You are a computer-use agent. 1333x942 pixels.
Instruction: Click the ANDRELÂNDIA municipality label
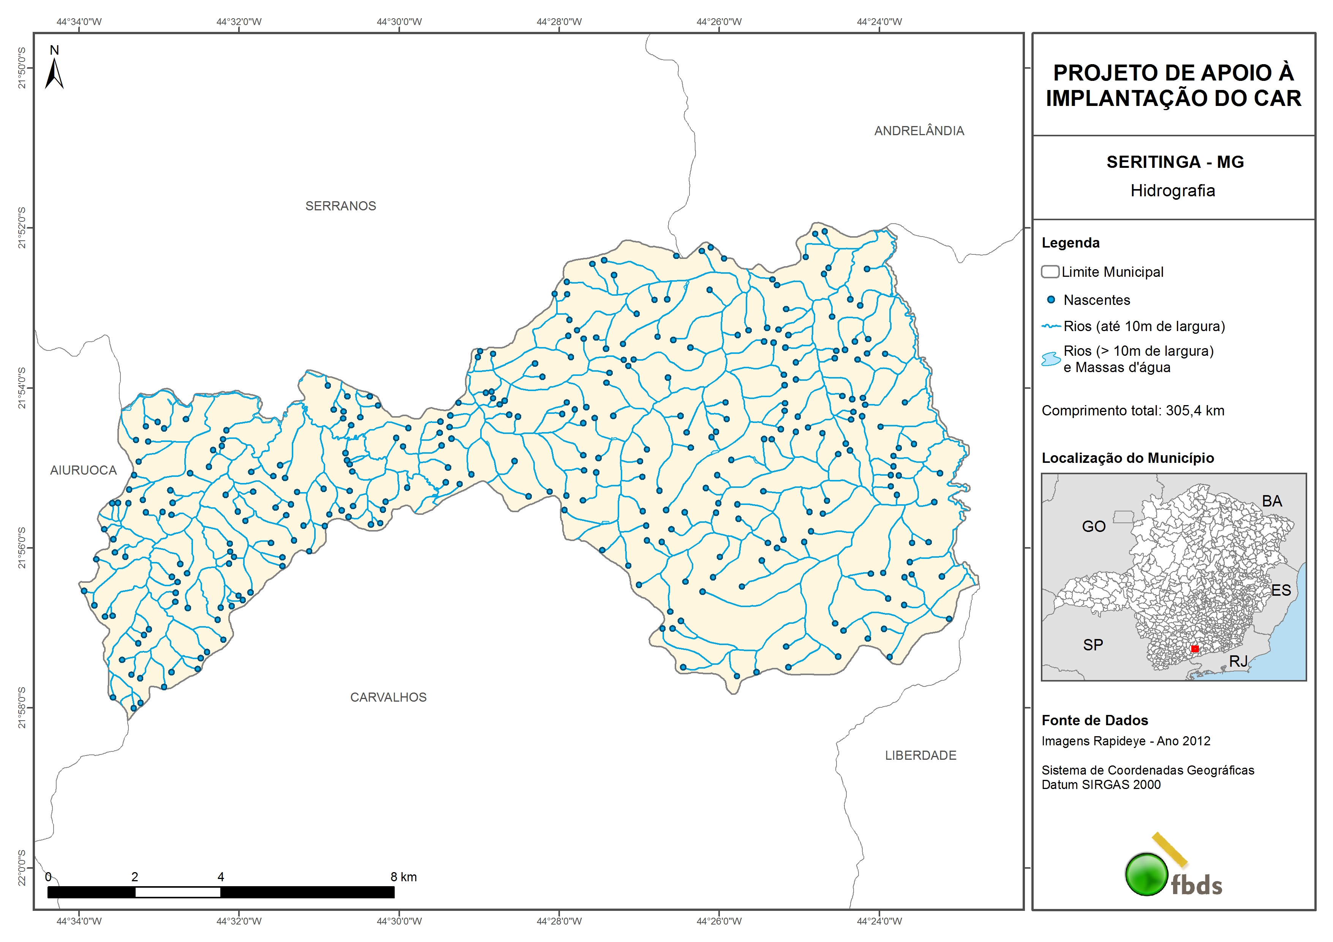click(x=919, y=131)
